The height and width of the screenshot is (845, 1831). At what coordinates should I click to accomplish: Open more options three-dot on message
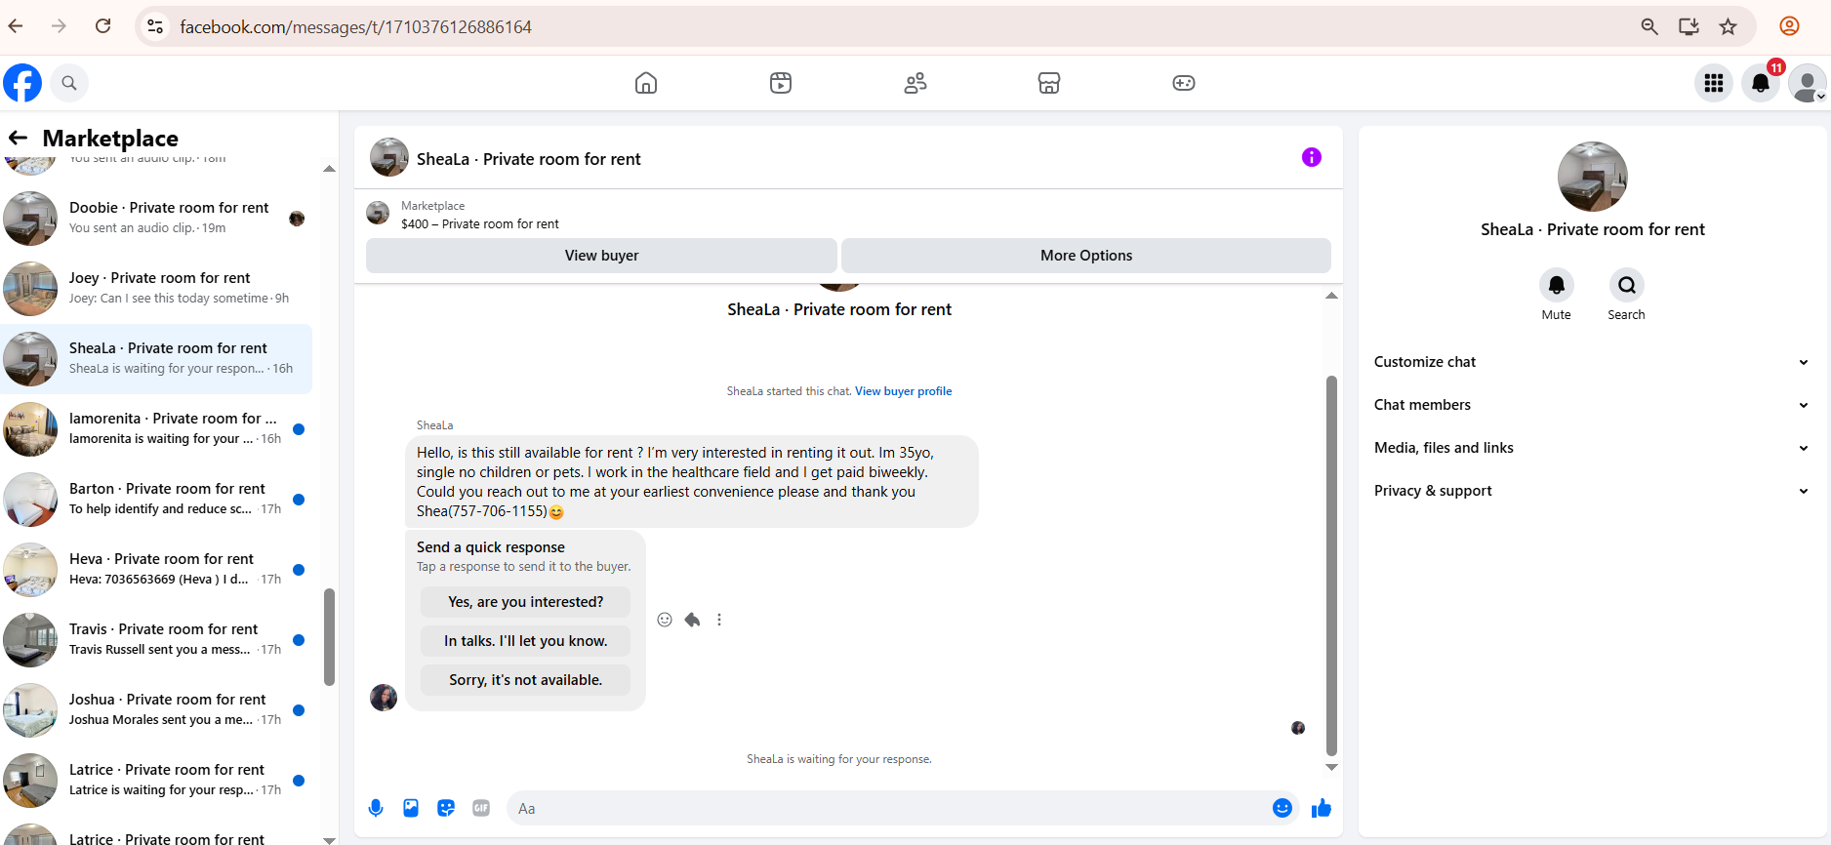coord(719,620)
